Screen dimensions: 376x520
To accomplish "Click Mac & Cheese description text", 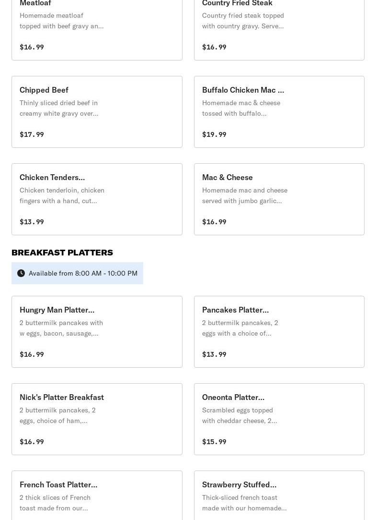I will pyautogui.click(x=245, y=195).
